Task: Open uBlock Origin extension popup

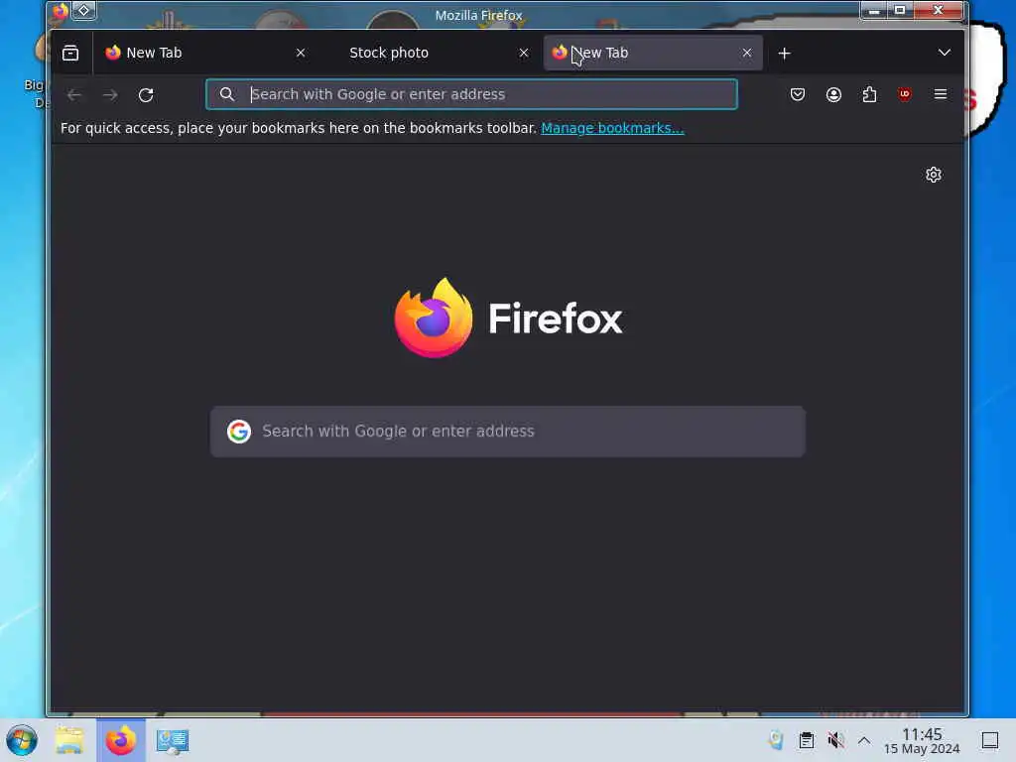Action: [x=905, y=94]
